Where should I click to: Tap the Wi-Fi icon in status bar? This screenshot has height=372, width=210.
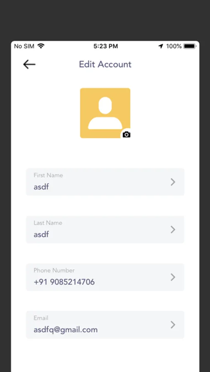coord(41,46)
